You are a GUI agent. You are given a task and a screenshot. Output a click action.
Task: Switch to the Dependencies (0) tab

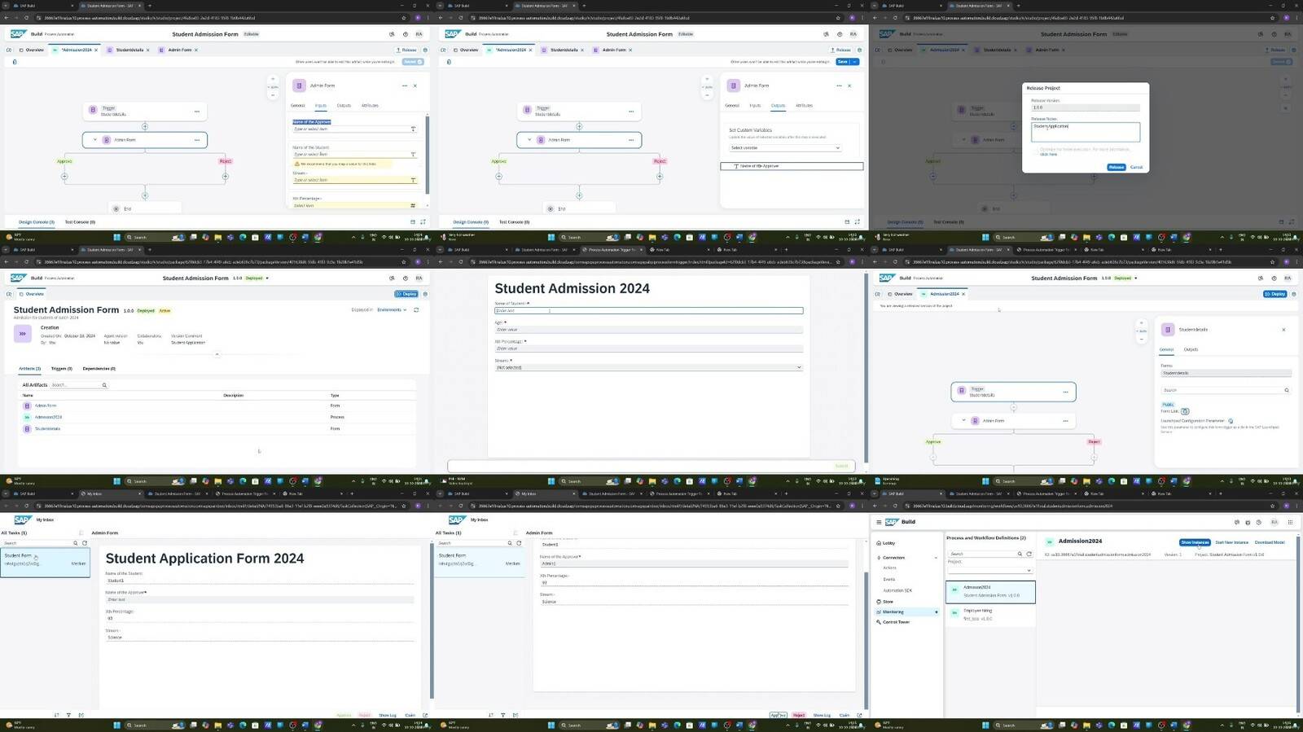tap(99, 369)
